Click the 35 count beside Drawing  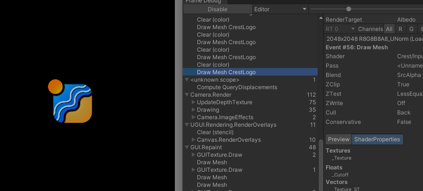[x=313, y=110]
